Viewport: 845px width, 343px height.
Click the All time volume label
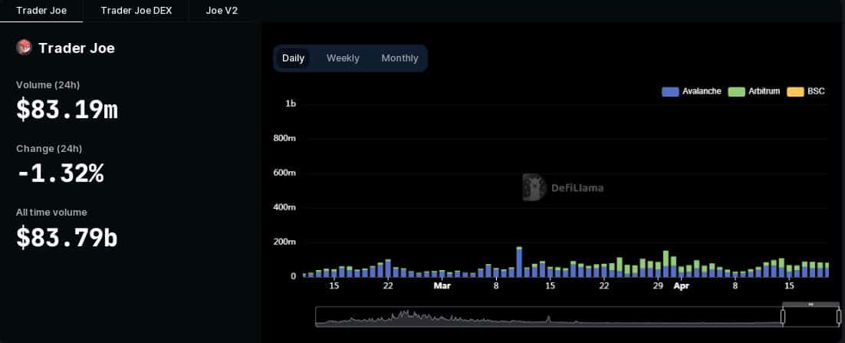[51, 213]
